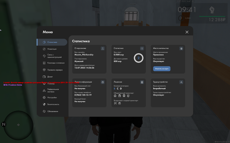The image size is (230, 143).
Task: Click the Приволжск residence value
Action: point(158,55)
